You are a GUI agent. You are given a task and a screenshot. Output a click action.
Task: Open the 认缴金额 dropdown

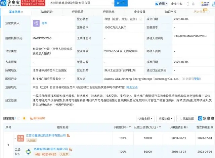coord(145,119)
